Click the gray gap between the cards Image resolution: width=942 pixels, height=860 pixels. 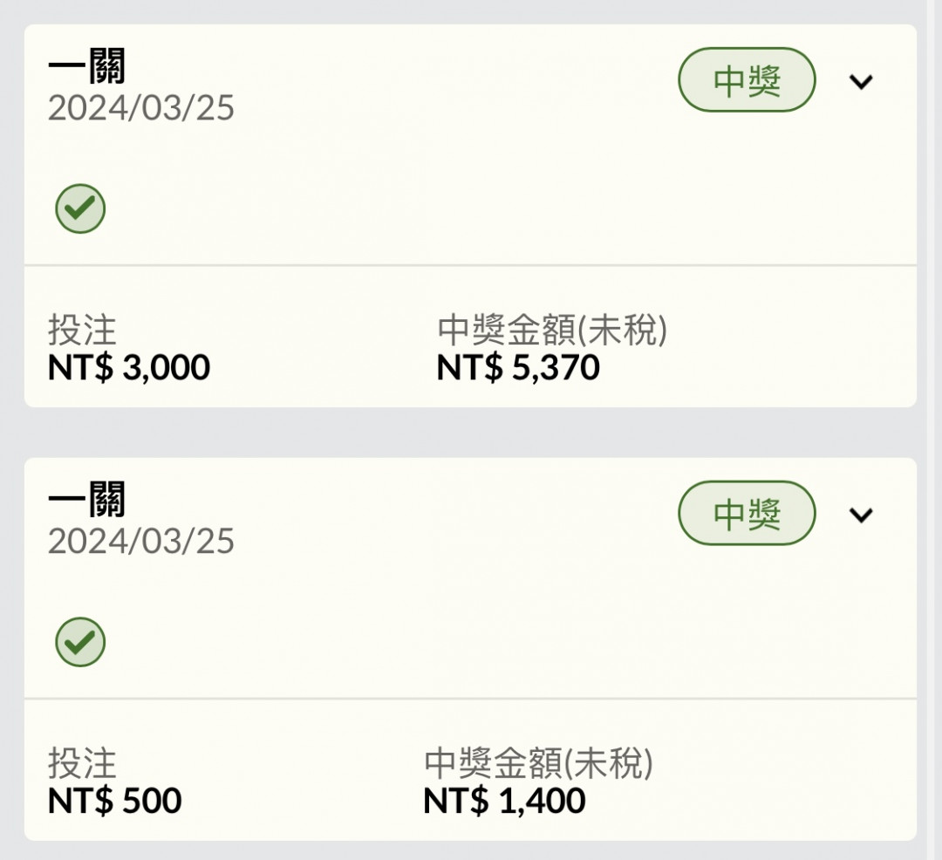pyautogui.click(x=470, y=433)
